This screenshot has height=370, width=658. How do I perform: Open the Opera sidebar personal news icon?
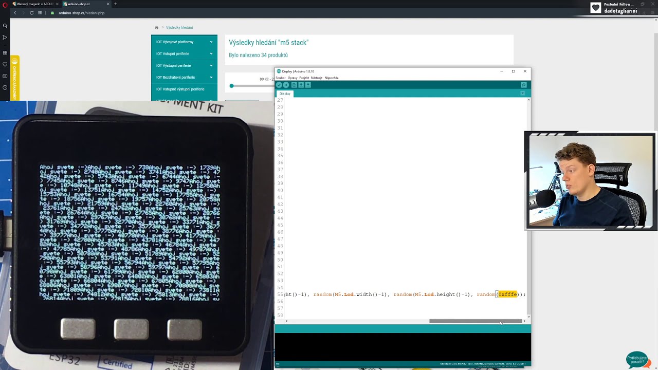coord(5,76)
